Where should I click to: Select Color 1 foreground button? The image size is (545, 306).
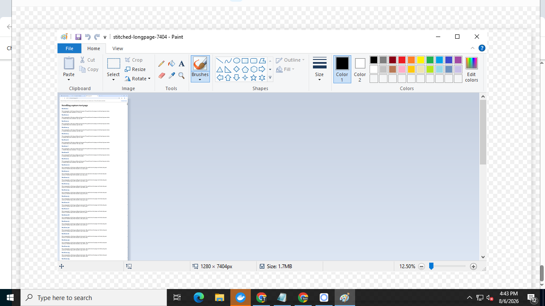342,69
